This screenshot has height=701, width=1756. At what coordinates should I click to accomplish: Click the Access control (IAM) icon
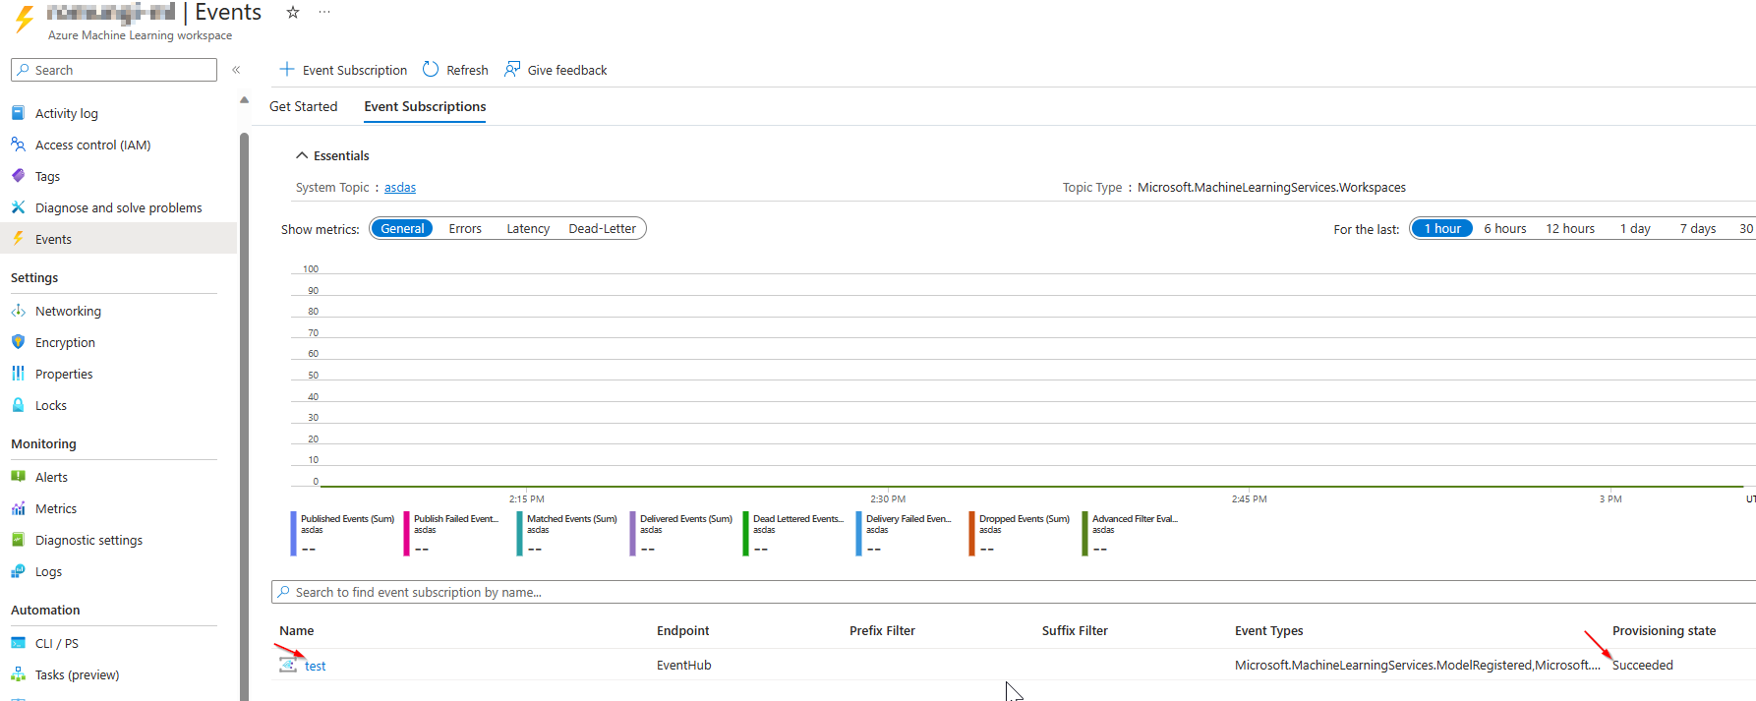(x=18, y=145)
